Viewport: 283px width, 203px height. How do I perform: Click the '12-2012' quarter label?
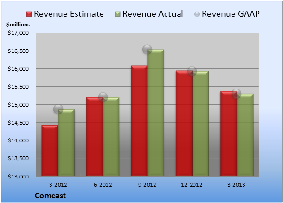point(192,185)
